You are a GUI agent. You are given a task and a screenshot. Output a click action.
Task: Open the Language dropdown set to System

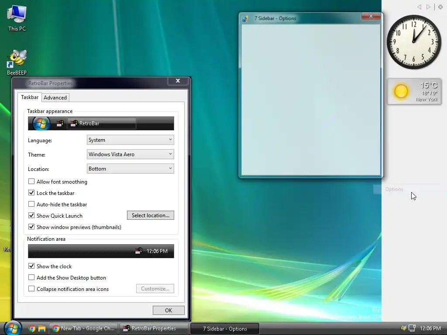130,140
